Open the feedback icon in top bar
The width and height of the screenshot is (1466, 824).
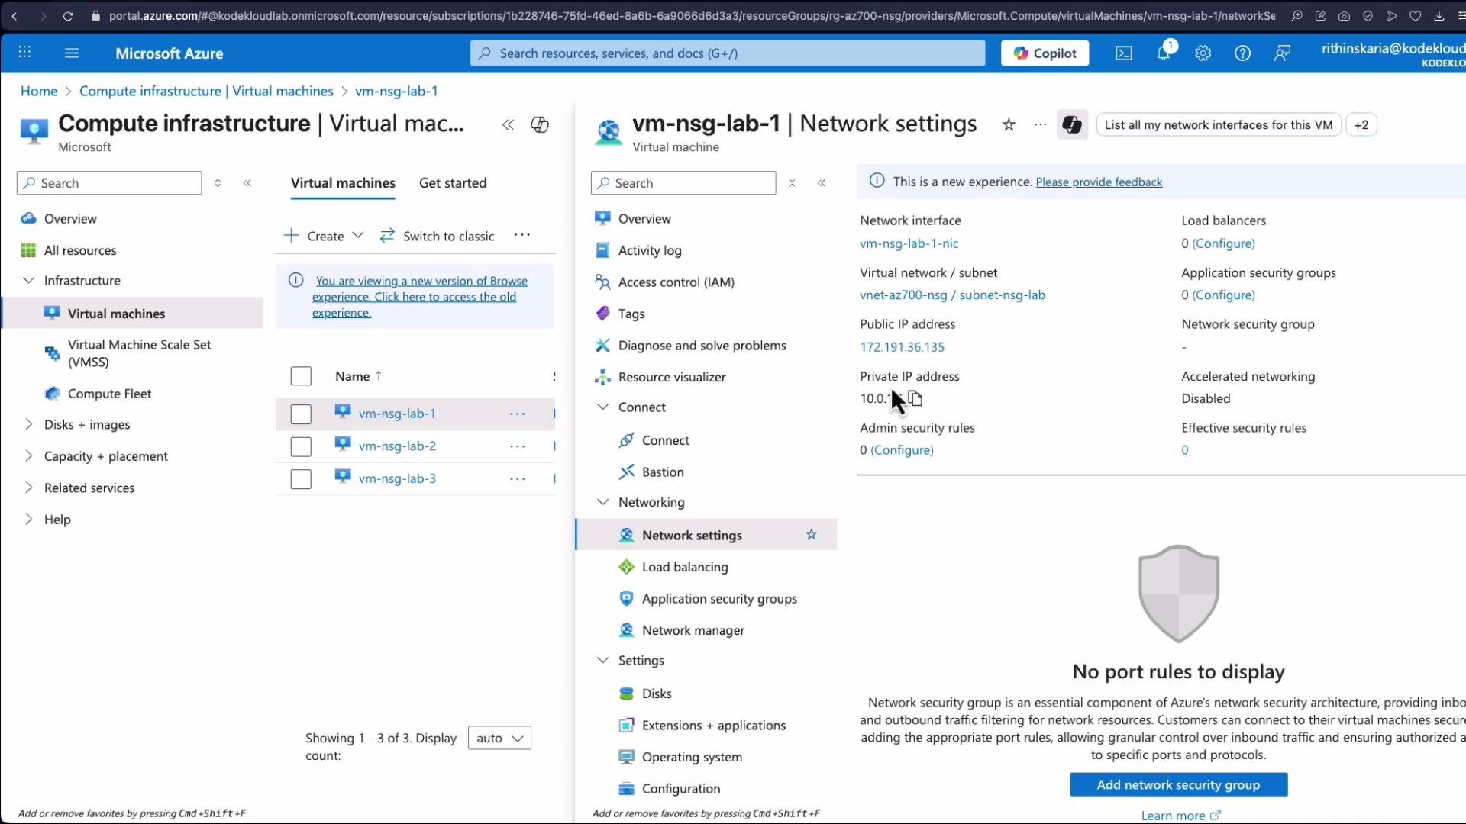pos(1283,53)
